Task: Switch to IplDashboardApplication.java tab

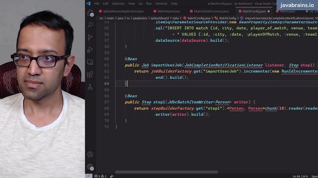Action: click(122, 11)
